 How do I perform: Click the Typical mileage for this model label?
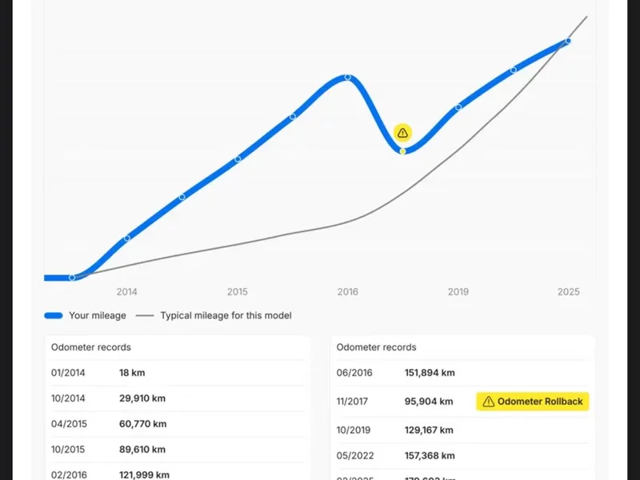coord(226,316)
